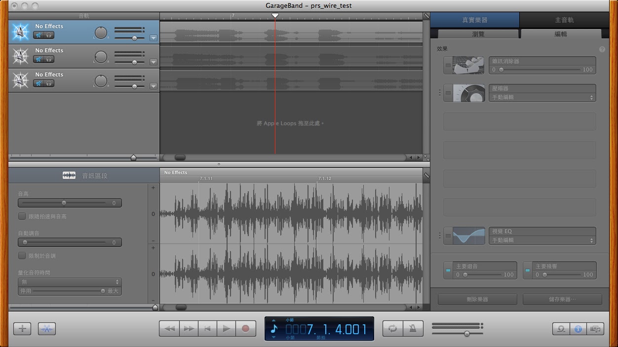Open the 量化音符時間 dropdown set to 無
618x347 pixels.
point(70,282)
